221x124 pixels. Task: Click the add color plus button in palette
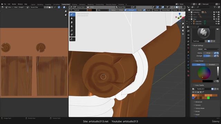[193, 92]
